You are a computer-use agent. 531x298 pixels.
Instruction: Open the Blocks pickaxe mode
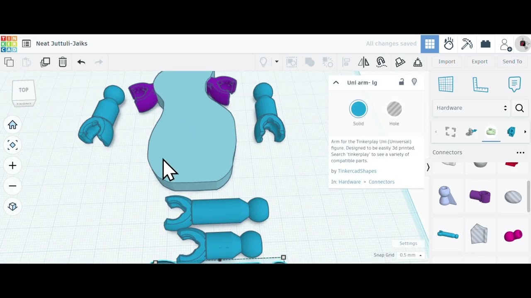pos(467,44)
